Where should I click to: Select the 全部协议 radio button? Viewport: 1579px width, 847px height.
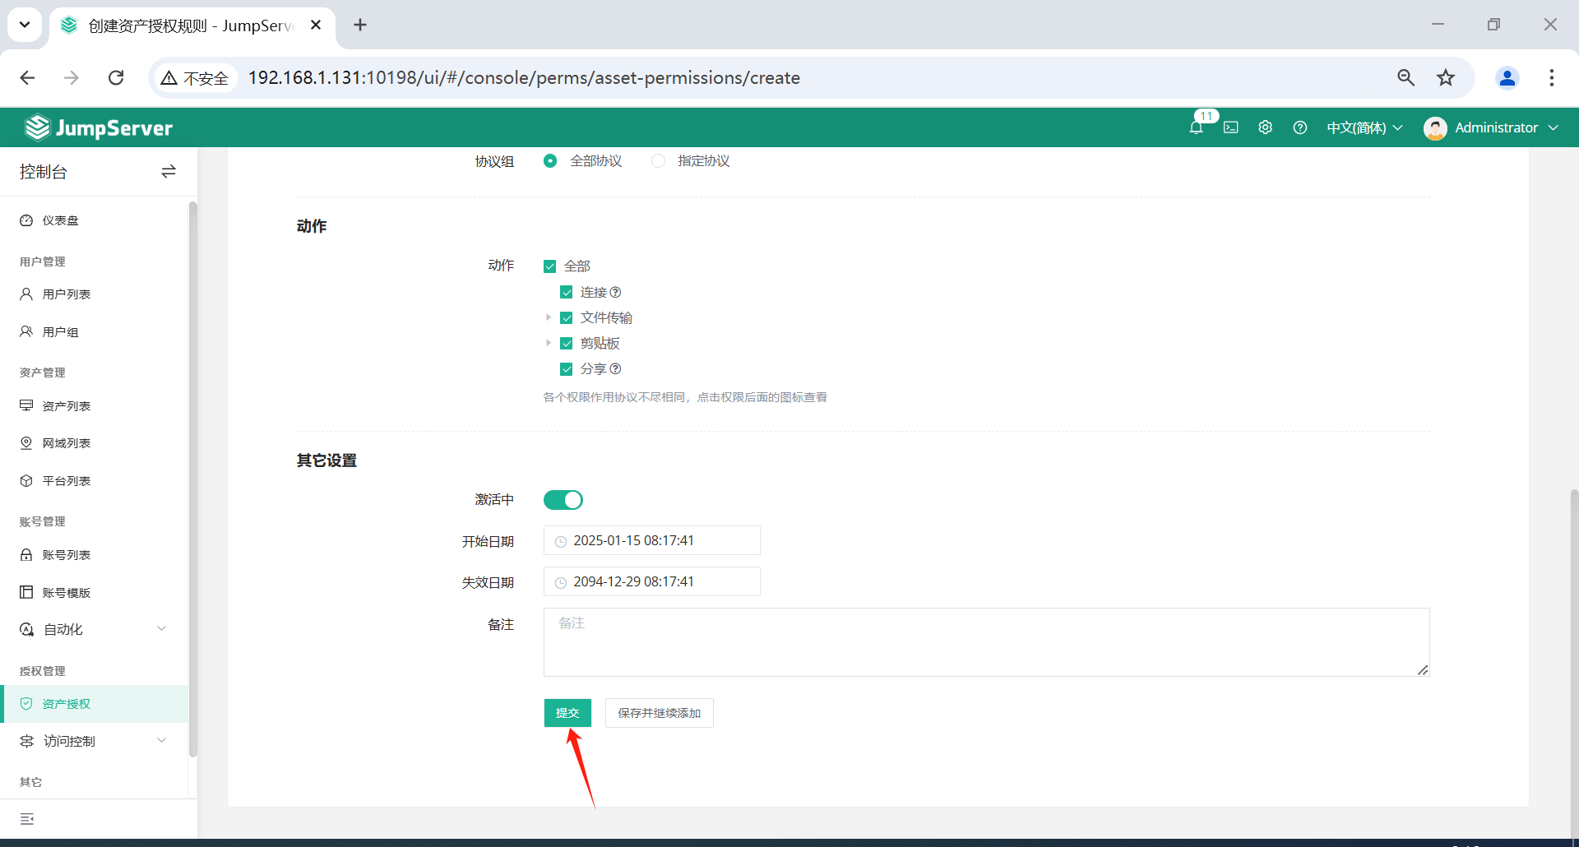click(550, 160)
